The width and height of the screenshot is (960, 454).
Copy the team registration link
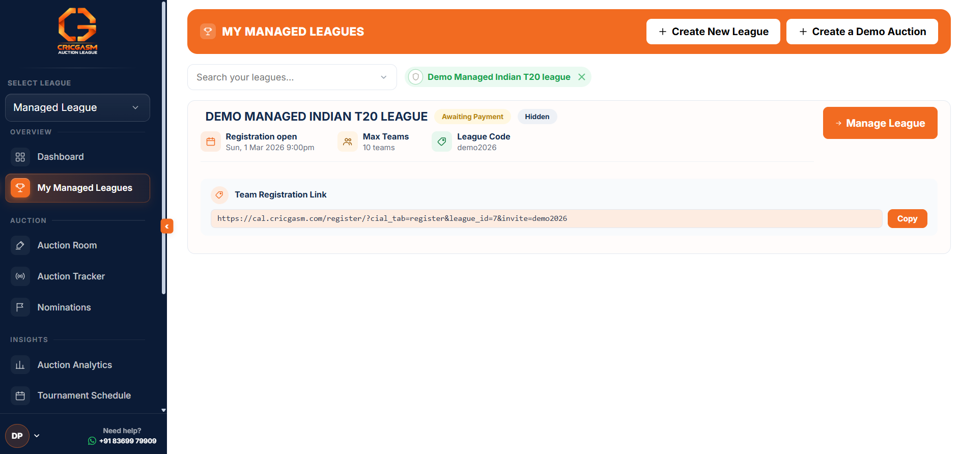pyautogui.click(x=907, y=218)
